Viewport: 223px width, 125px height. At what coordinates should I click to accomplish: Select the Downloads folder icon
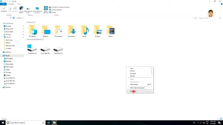coord(71,30)
